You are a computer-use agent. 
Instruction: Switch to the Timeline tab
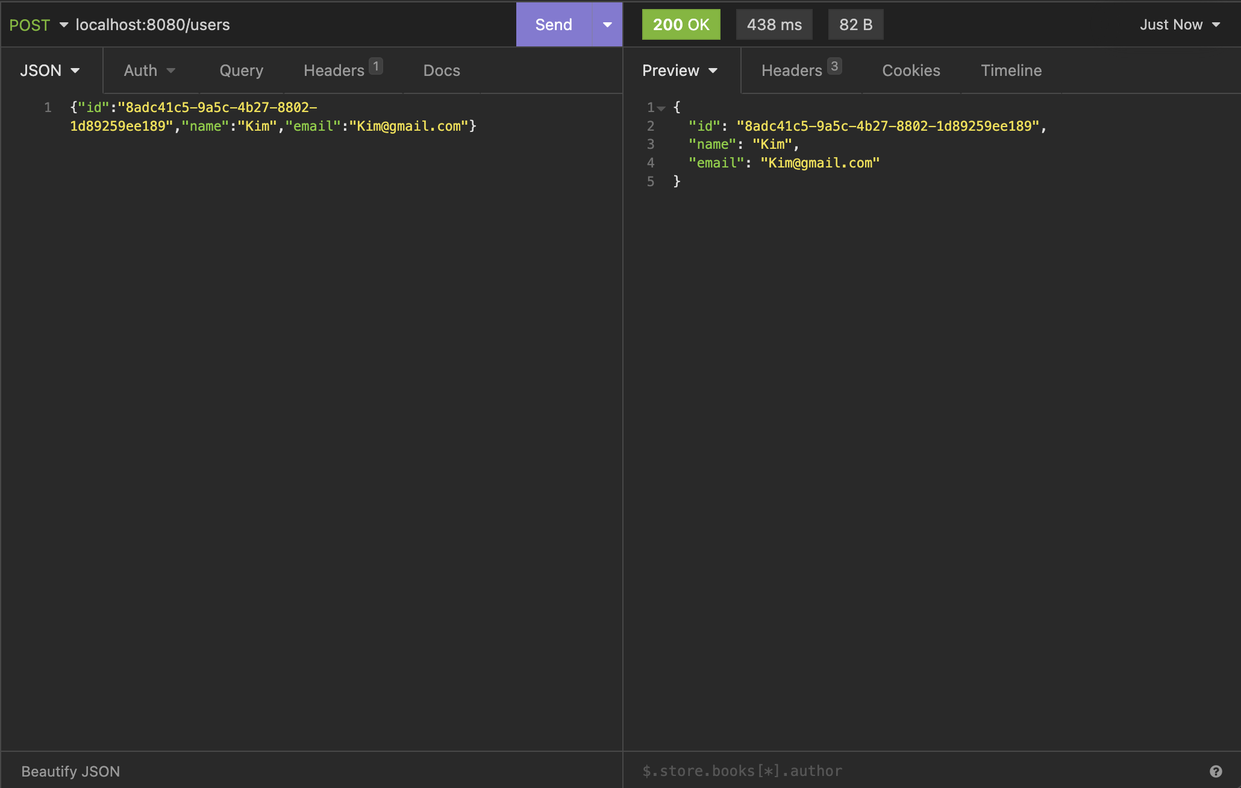pos(1011,70)
